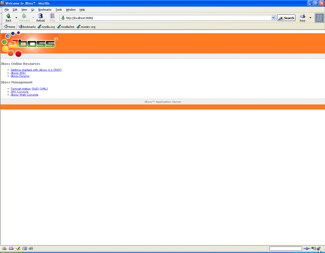Click the JBoss Application Server footer text

pyautogui.click(x=163, y=102)
